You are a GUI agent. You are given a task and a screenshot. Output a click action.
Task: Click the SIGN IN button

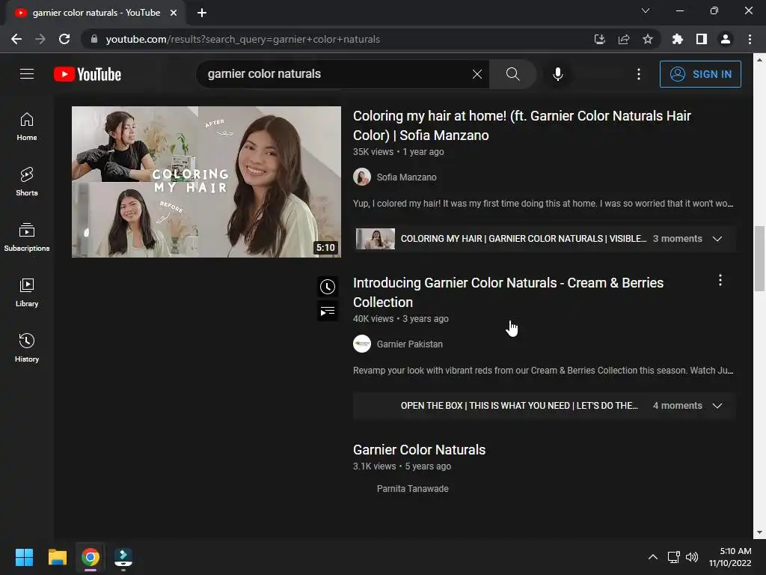coord(700,74)
